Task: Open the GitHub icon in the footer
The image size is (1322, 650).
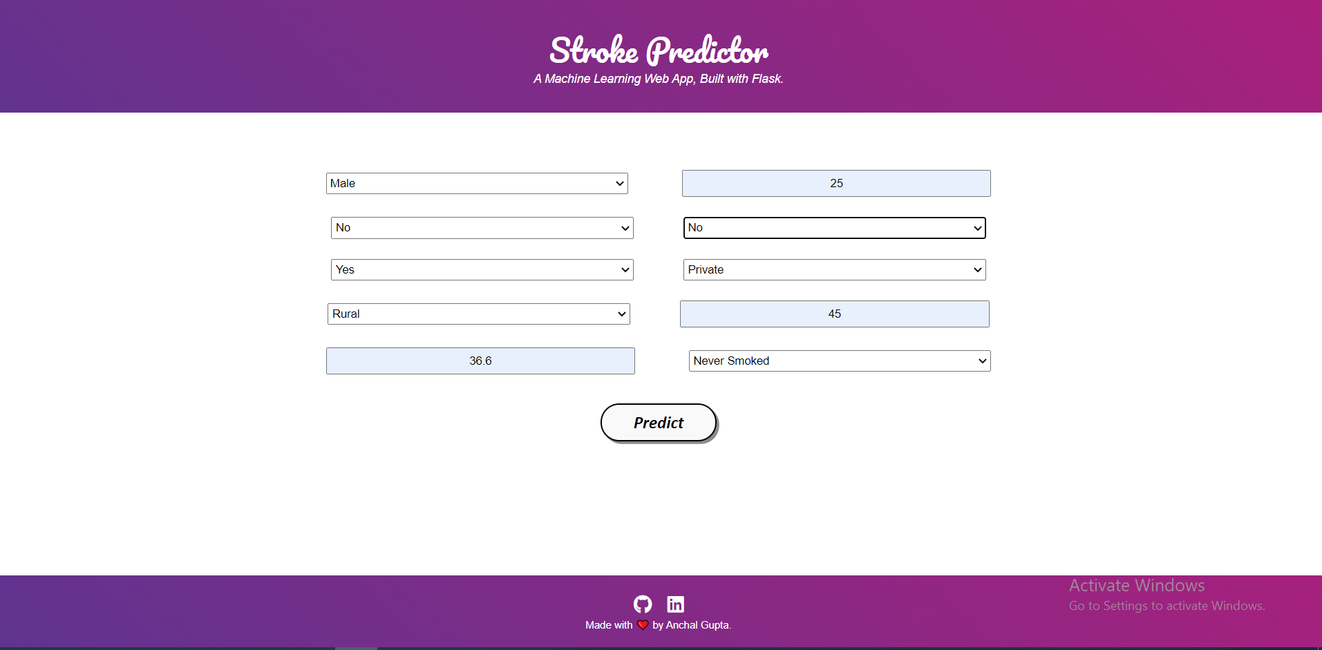Action: [642, 604]
